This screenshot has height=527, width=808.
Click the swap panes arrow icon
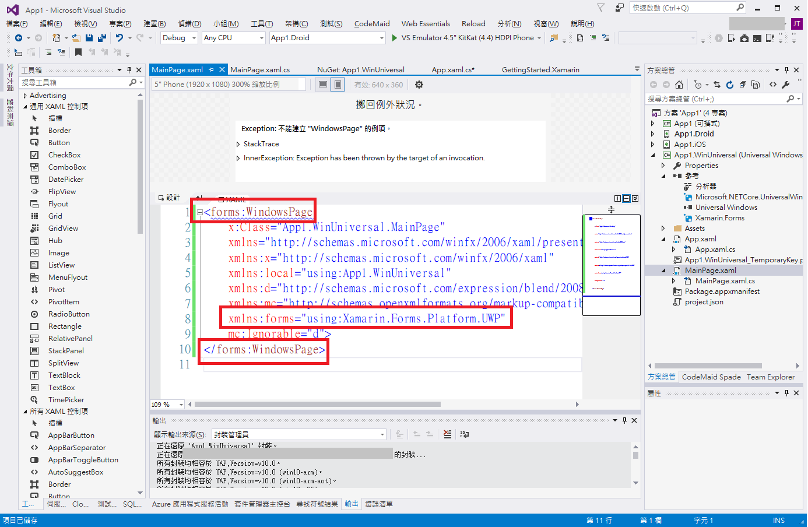coord(199,198)
